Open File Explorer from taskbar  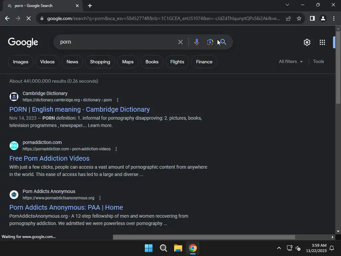pos(178,248)
